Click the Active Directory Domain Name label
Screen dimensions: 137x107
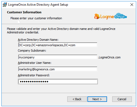pos(38,40)
